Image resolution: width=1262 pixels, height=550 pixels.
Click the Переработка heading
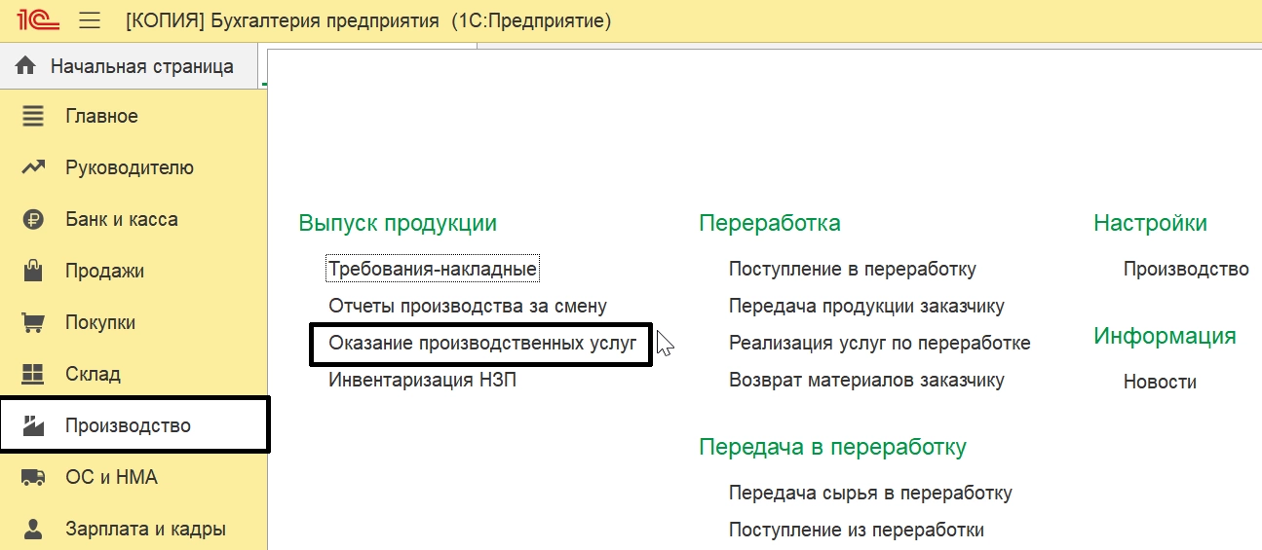[x=770, y=223]
